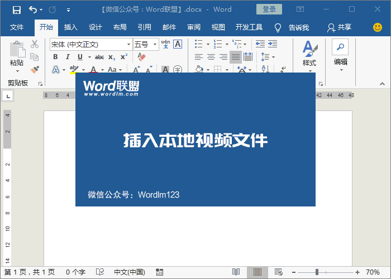Click the redo/repeat icon

pos(52,9)
